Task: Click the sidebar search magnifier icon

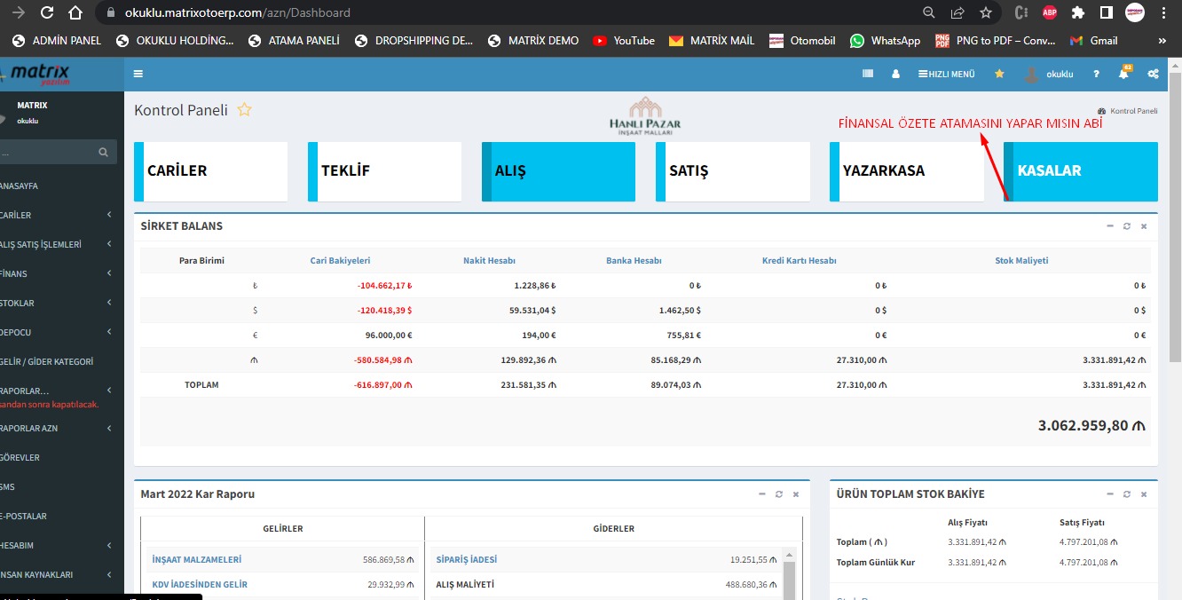Action: point(104,153)
